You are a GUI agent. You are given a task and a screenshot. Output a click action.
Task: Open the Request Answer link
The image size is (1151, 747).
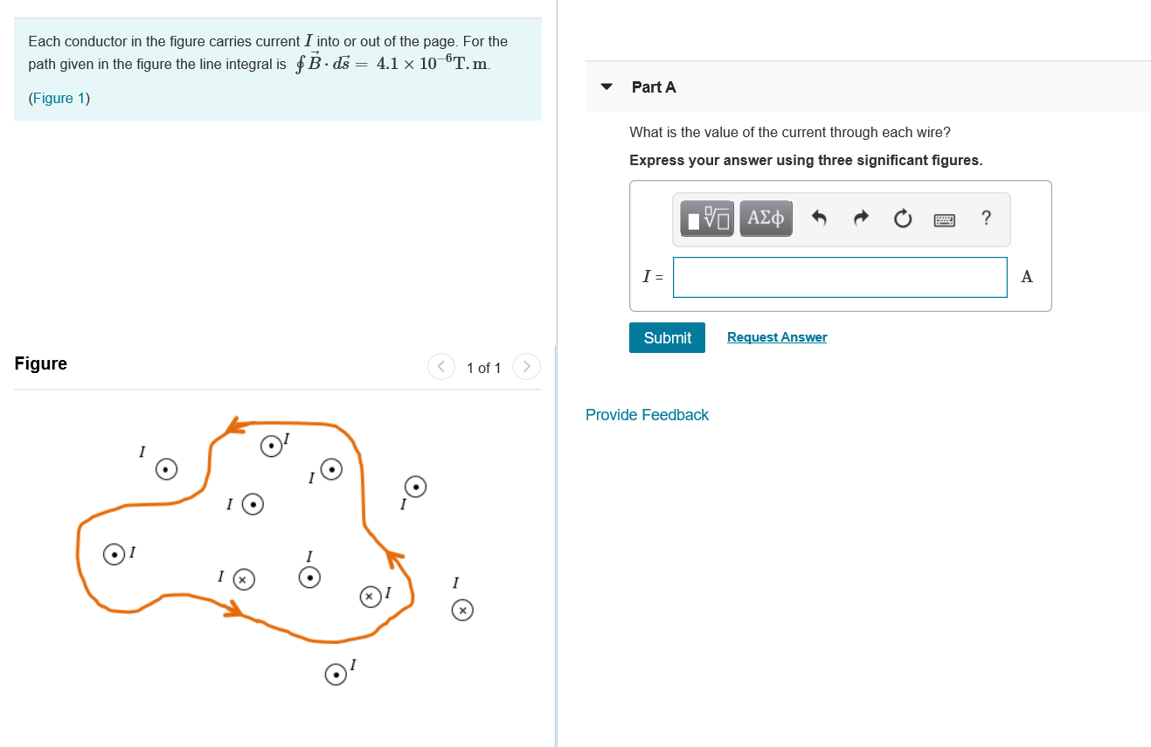(x=776, y=337)
